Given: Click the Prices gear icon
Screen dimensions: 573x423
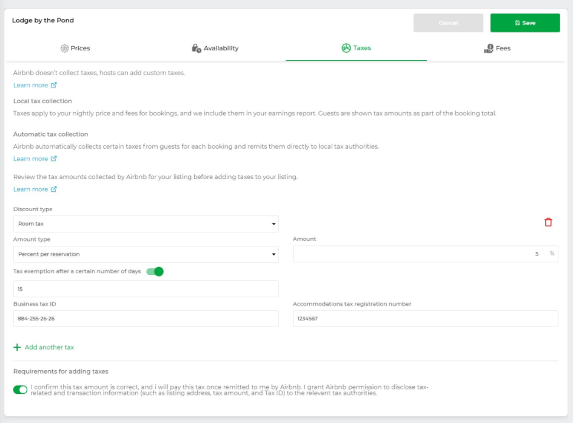Looking at the screenshot, I should [x=65, y=49].
